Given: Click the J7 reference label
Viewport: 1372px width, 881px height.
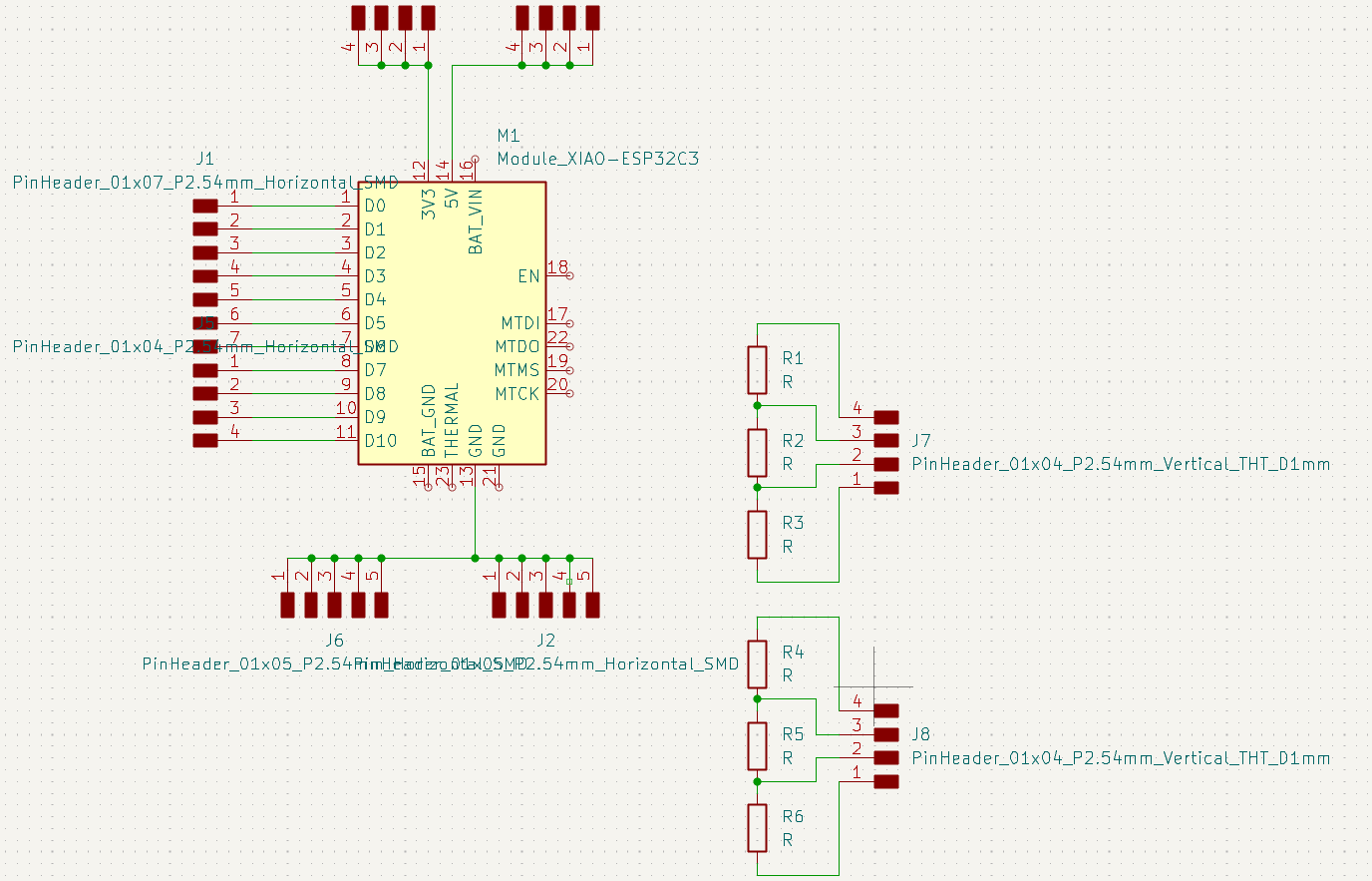Looking at the screenshot, I should [x=921, y=440].
